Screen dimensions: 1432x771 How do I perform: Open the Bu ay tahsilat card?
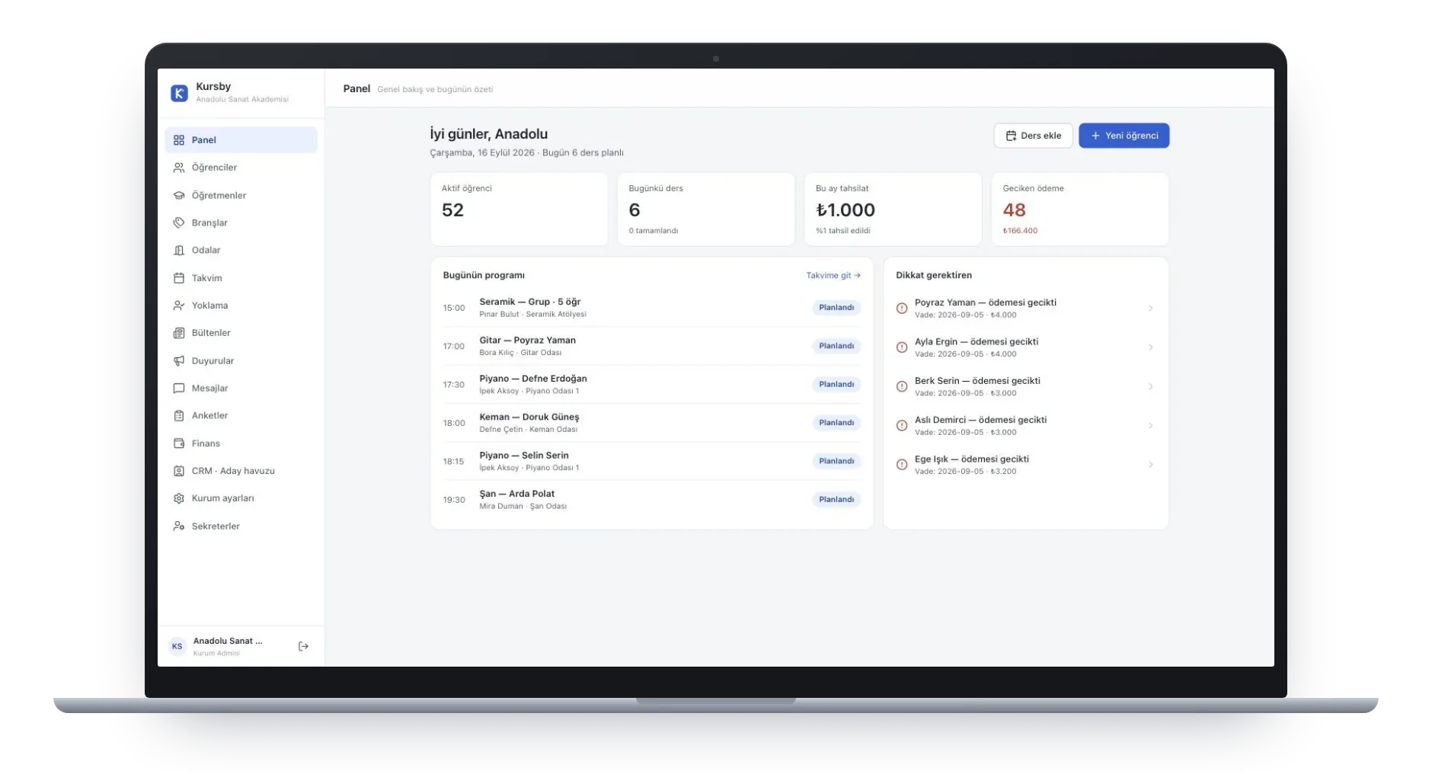click(893, 210)
